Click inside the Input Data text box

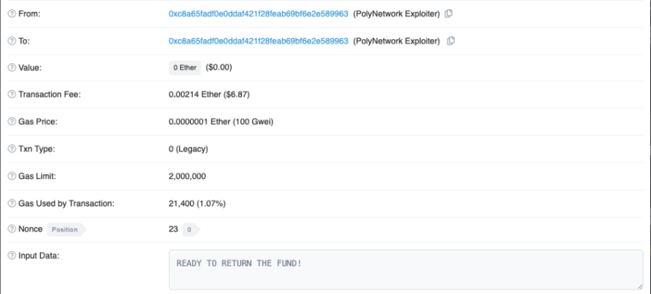tap(399, 269)
